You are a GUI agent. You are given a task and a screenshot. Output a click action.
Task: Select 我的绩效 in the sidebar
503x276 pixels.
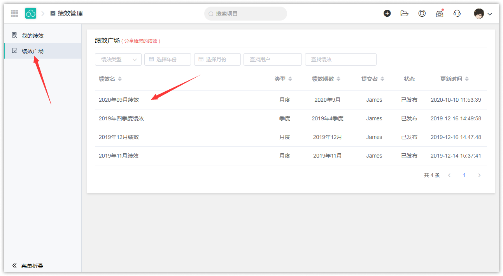(33, 36)
